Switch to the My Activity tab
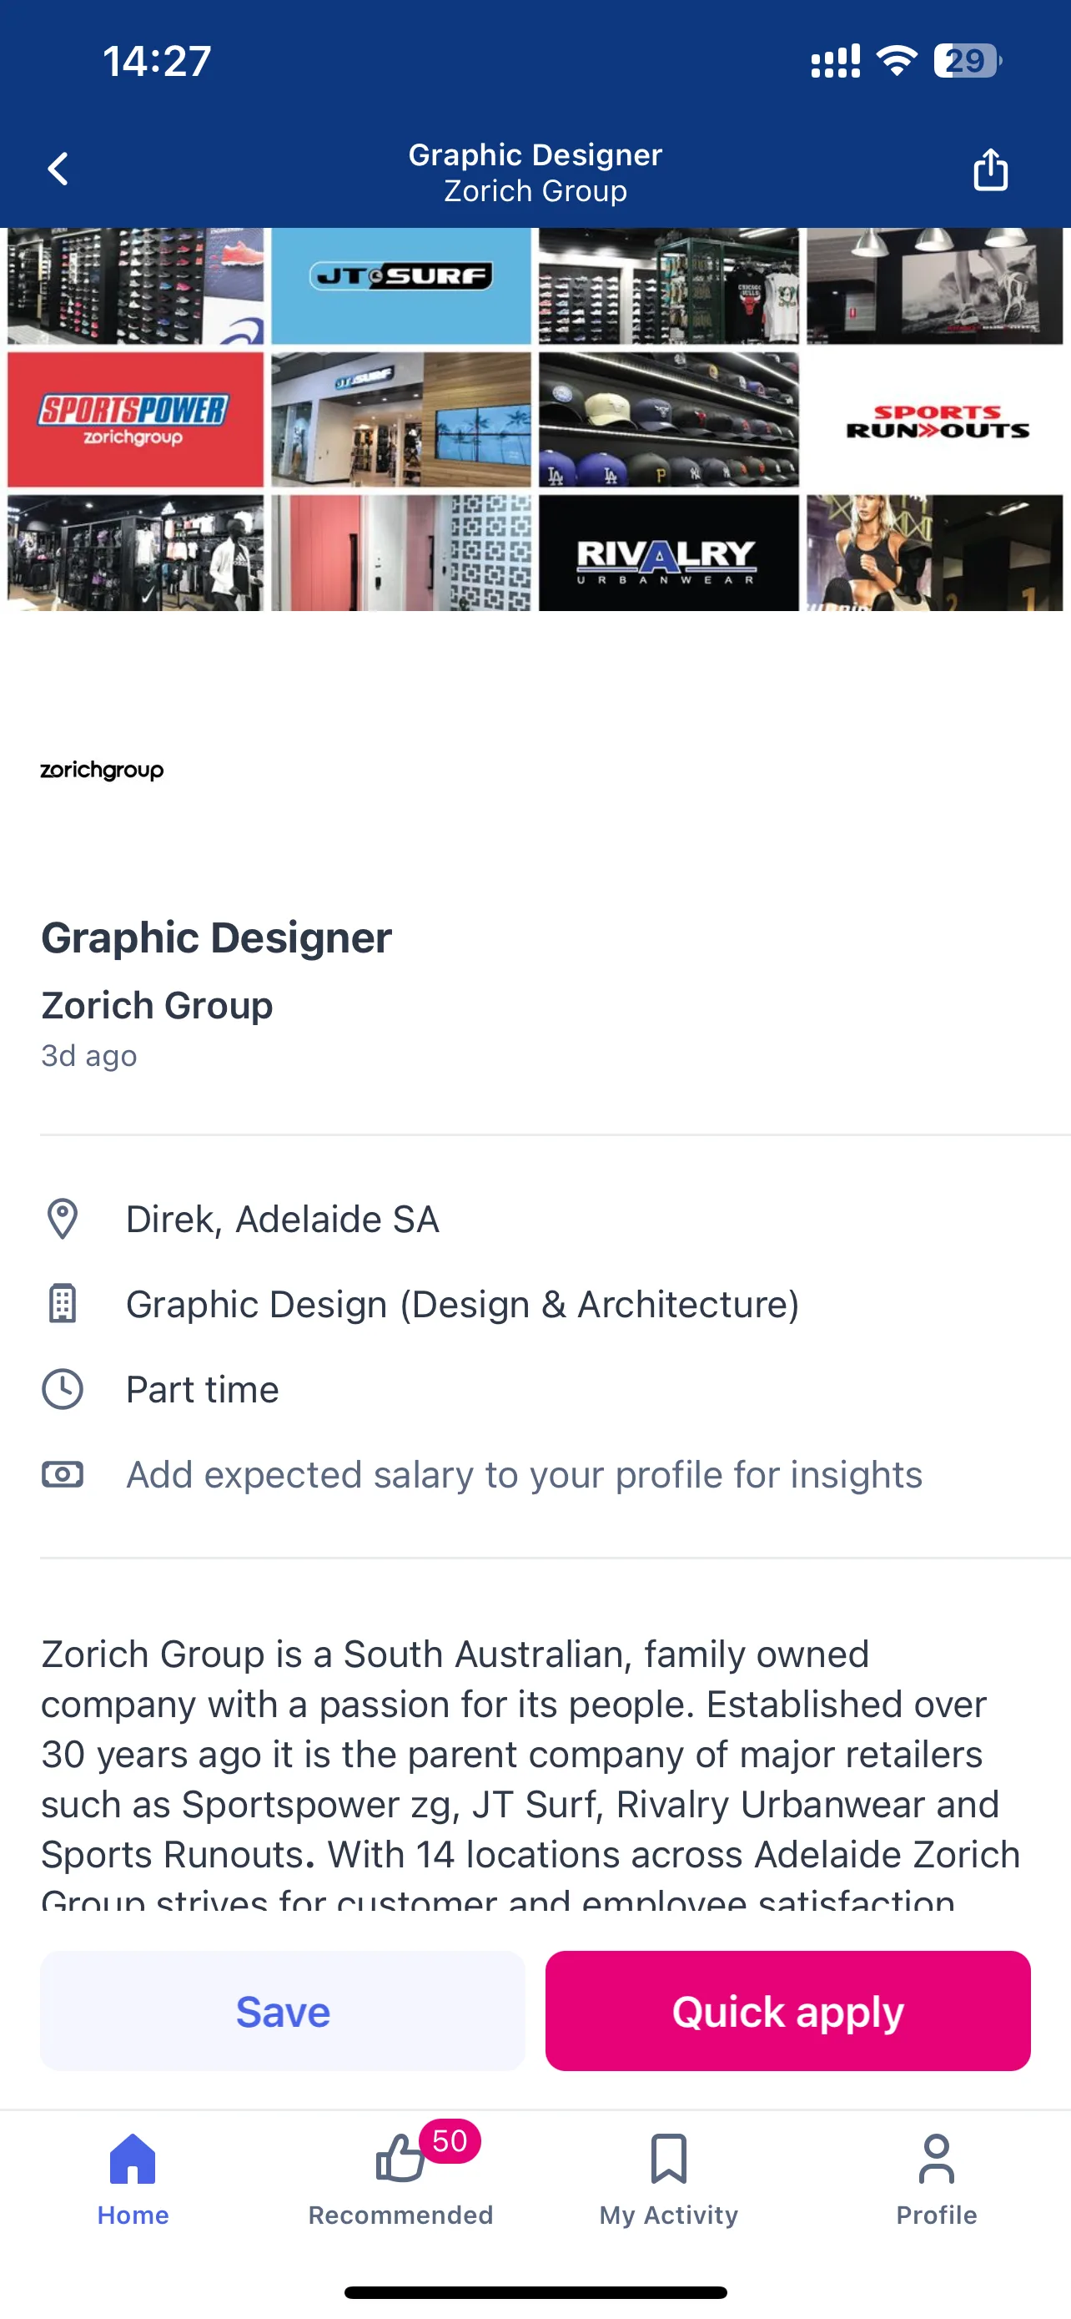 [668, 2175]
